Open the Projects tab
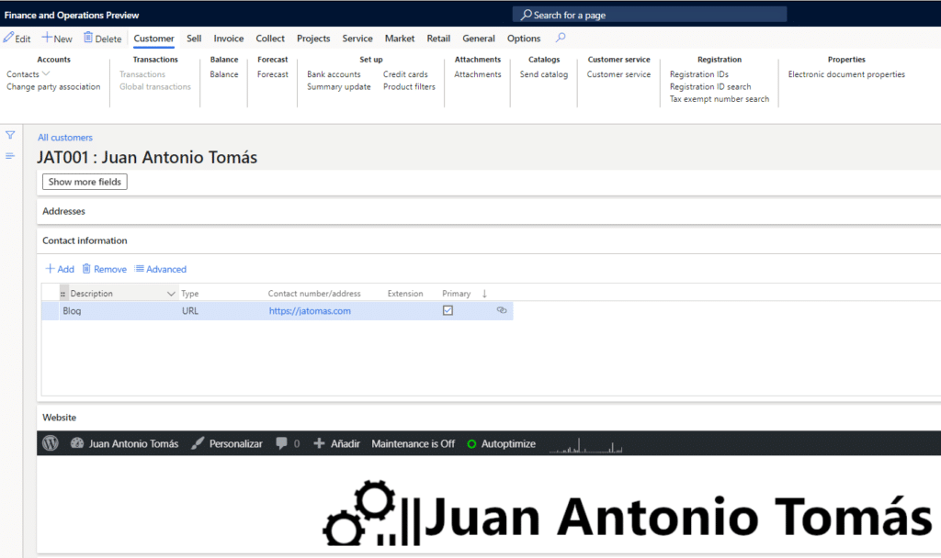The image size is (941, 558). 313,39
